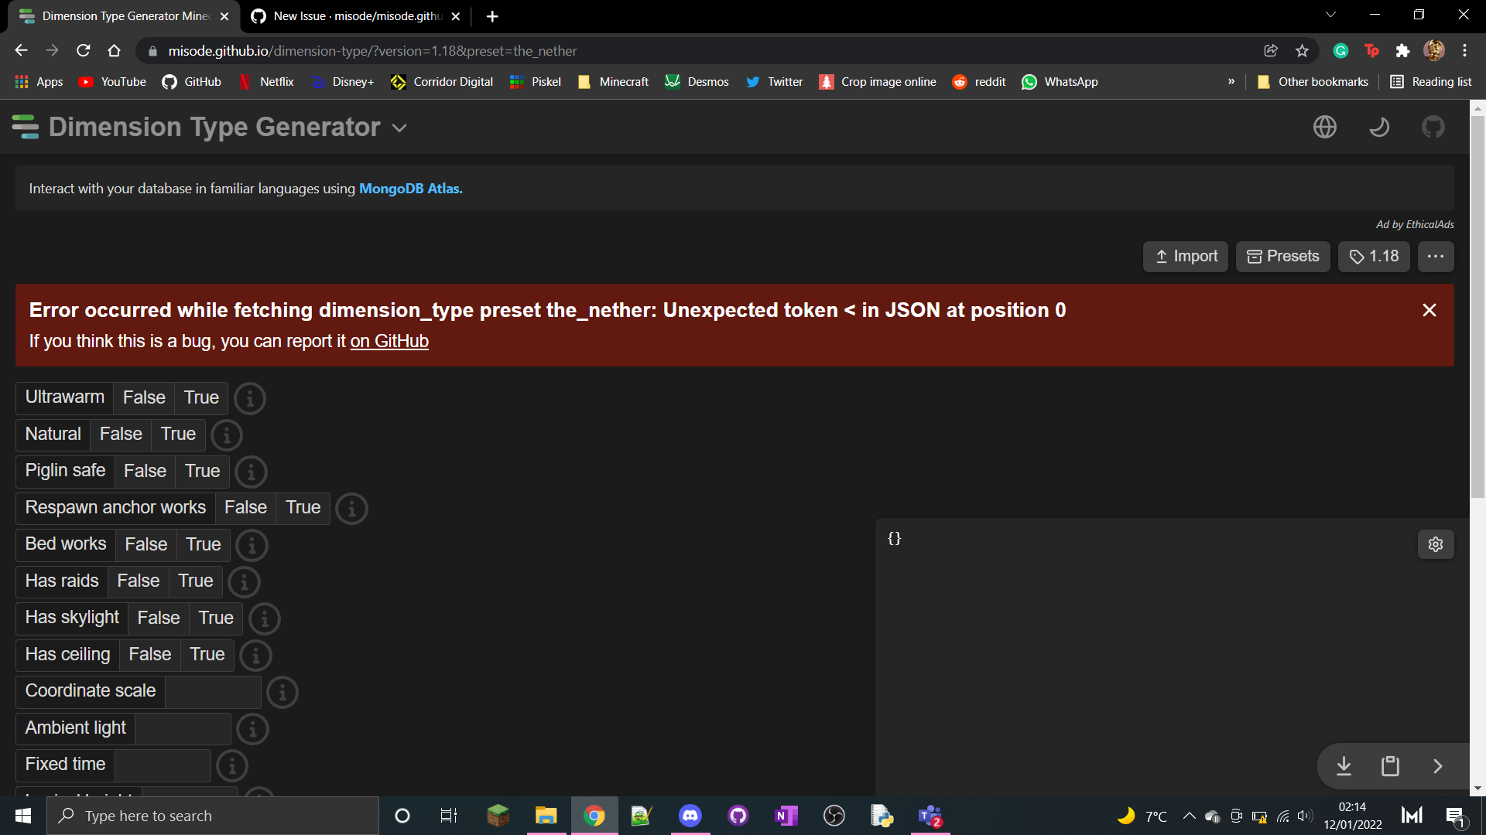Enable Bed works by selecting True

pos(202,544)
